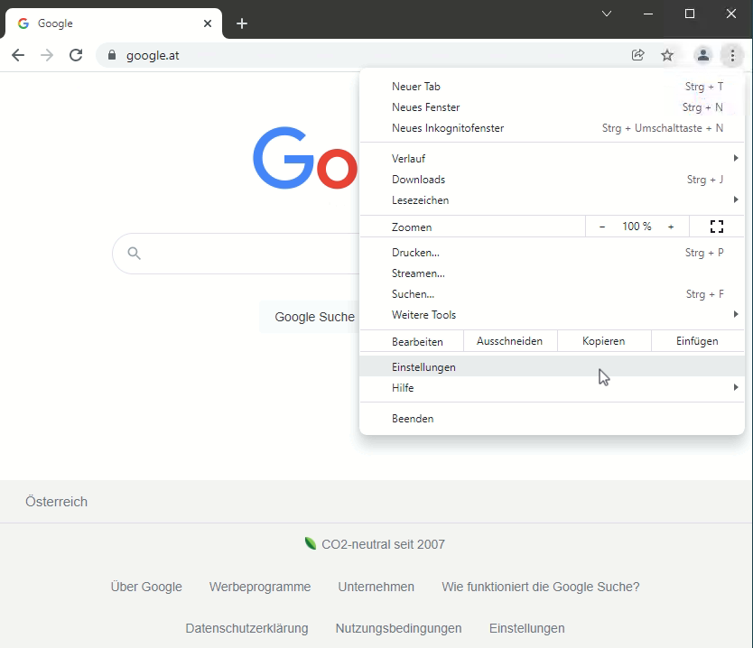Click the lock icon in address bar
753x648 pixels.
tap(112, 55)
